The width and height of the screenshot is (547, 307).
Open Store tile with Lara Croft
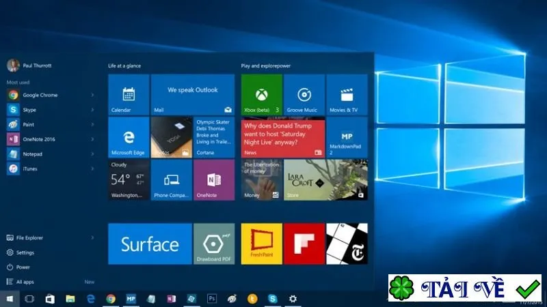(x=325, y=179)
